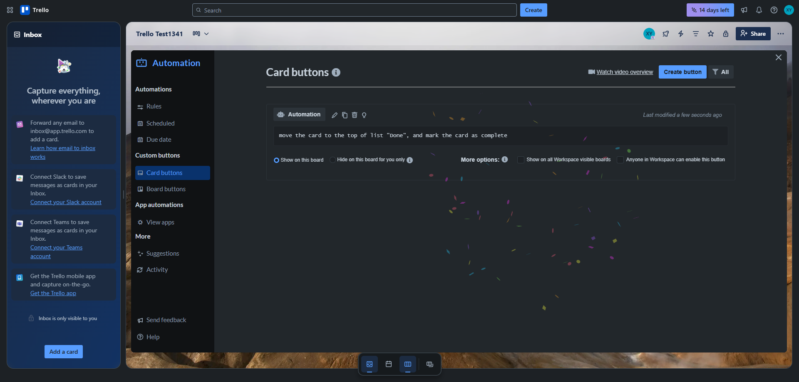Click the Inbox panel header

pos(64,35)
